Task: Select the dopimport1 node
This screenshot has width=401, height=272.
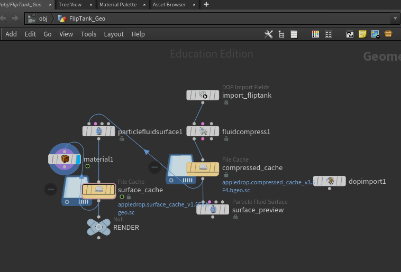Action: pyautogui.click(x=330, y=181)
